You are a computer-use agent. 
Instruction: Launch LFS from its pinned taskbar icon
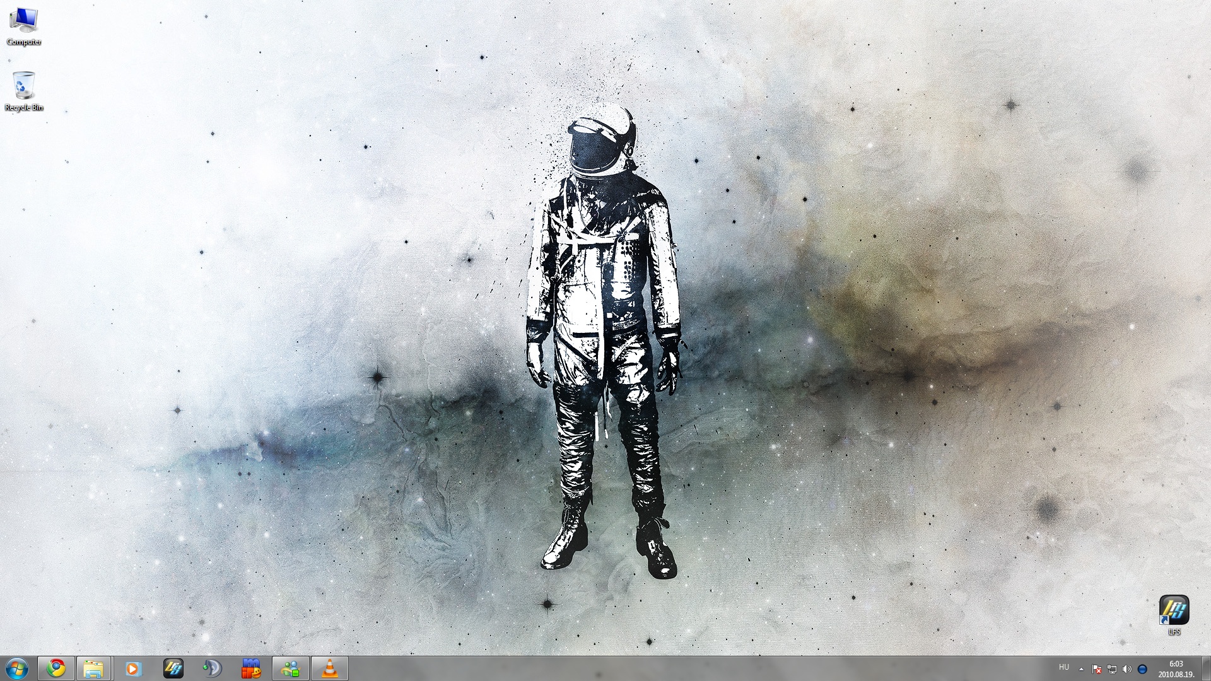click(x=173, y=668)
